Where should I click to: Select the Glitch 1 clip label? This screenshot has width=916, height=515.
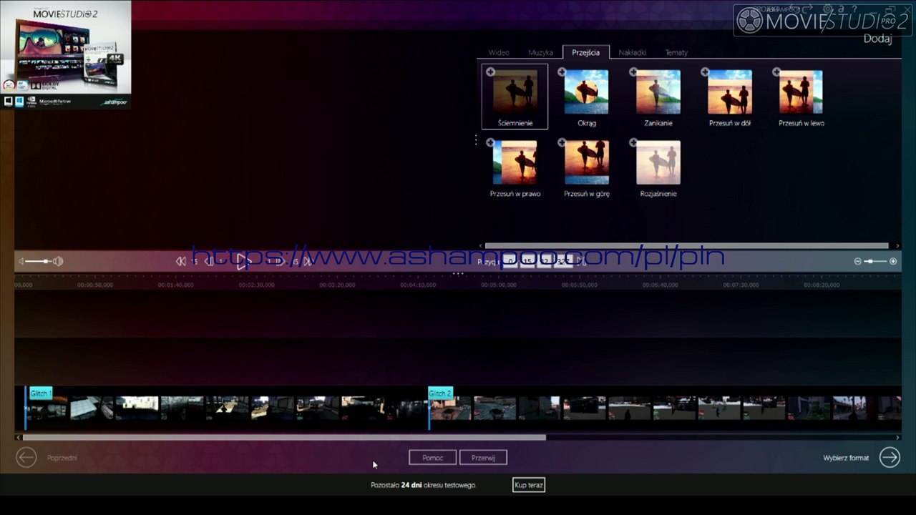point(40,393)
